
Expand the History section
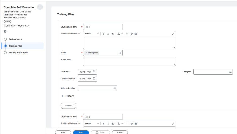click(63, 96)
